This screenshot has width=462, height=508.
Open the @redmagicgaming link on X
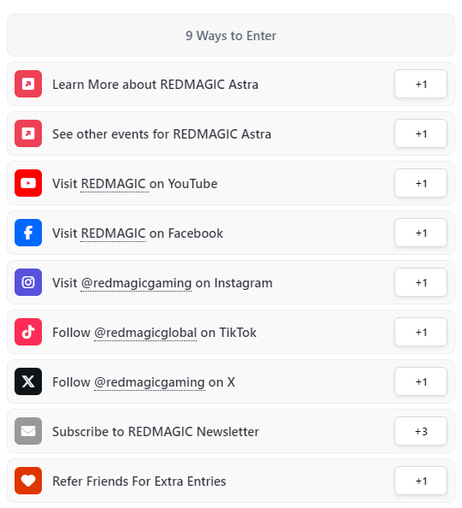pos(150,382)
